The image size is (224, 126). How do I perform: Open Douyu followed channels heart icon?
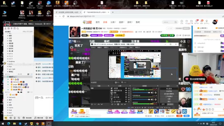[186, 22]
